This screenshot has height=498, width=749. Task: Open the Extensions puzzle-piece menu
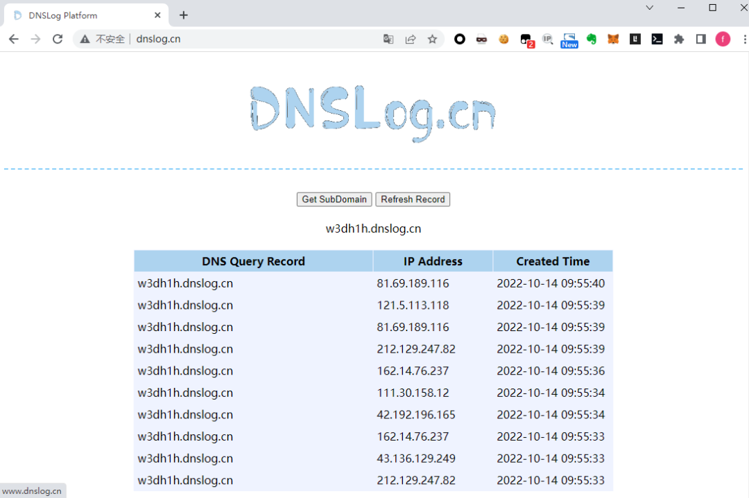tap(679, 39)
